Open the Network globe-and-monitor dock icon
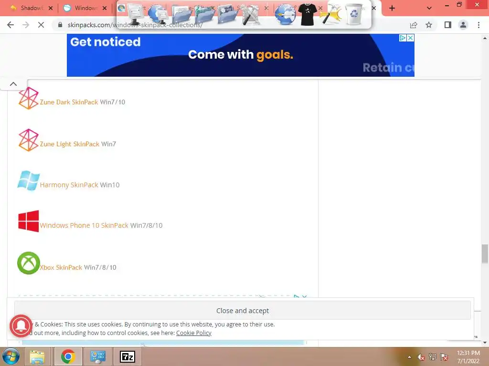489x366 pixels. click(x=158, y=14)
